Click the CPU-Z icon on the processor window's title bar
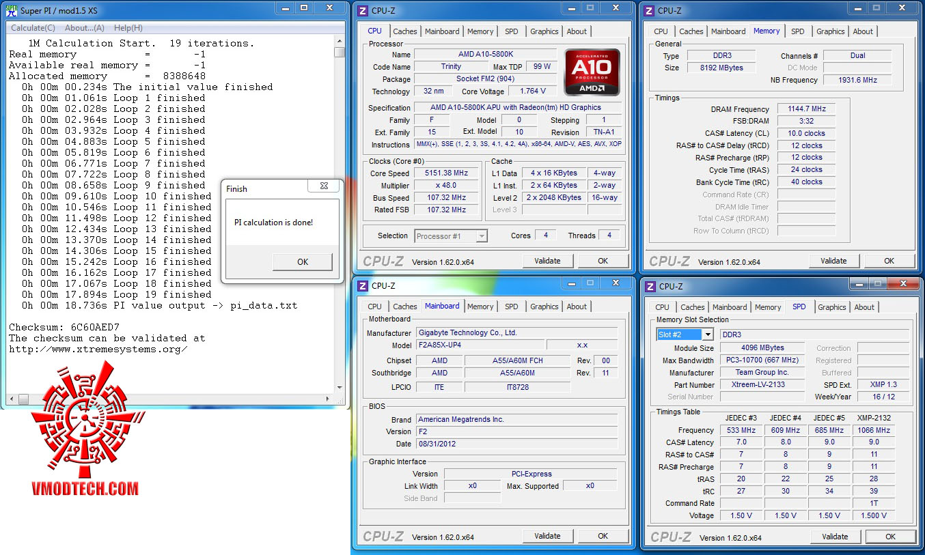The width and height of the screenshot is (925, 555). click(363, 11)
